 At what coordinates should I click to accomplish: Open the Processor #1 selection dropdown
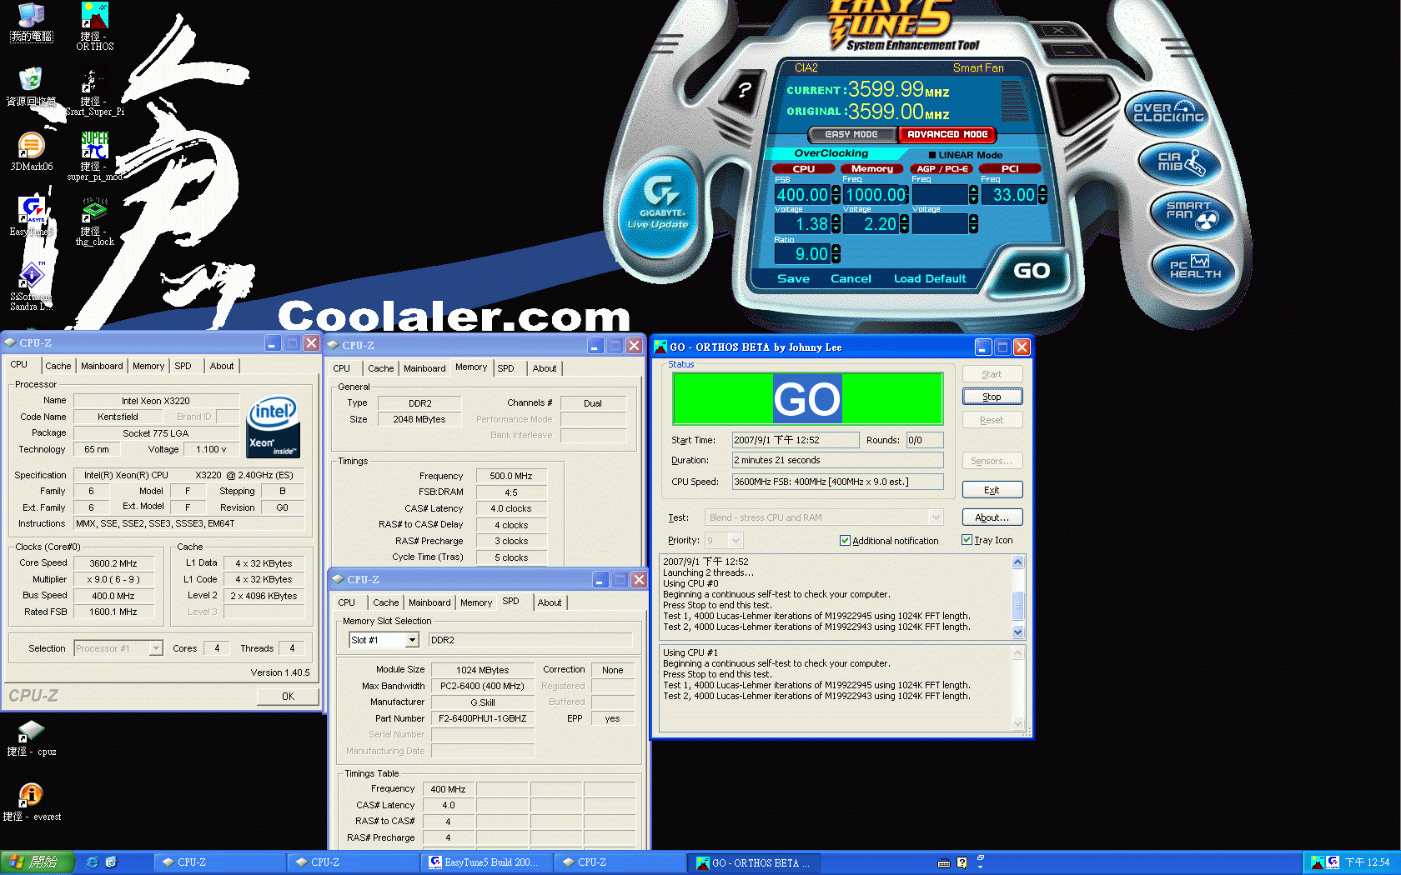point(156,648)
